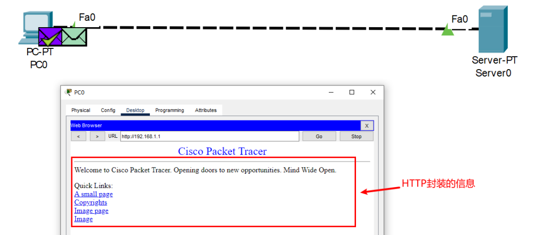Viewport: 534px width, 235px height.
Task: Click the purple envelope with green checkmark
Action: tap(50, 37)
